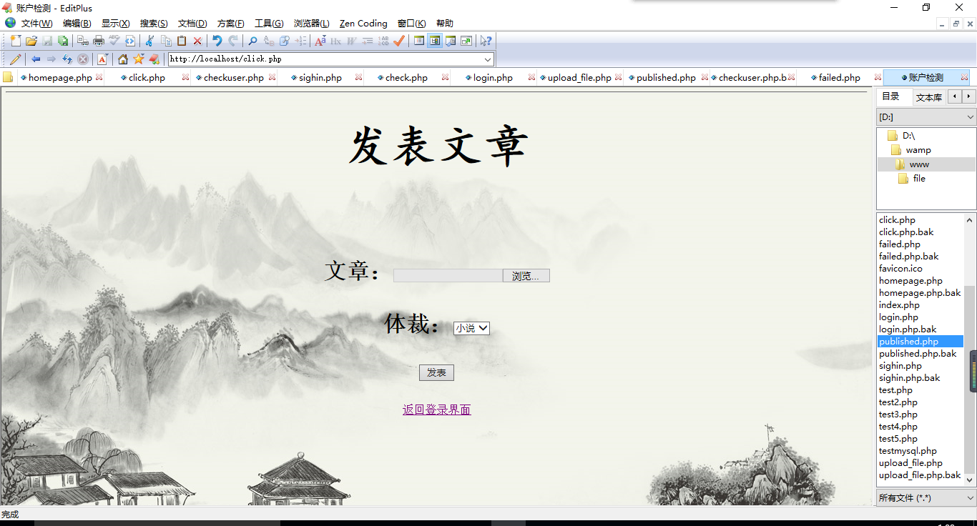Click the Paste clipboard icon
This screenshot has height=526, width=977.
point(182,41)
